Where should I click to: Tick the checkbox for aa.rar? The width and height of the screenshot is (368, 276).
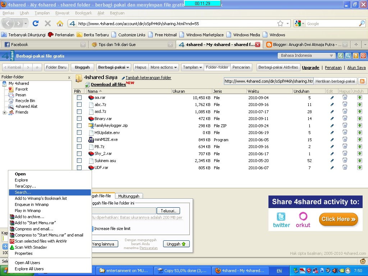[x=79, y=98]
